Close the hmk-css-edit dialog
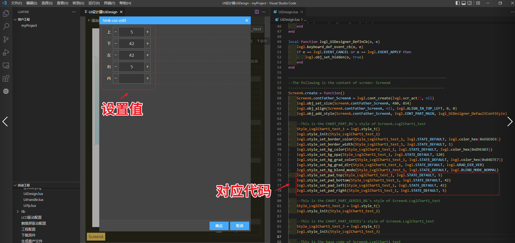 247,21
